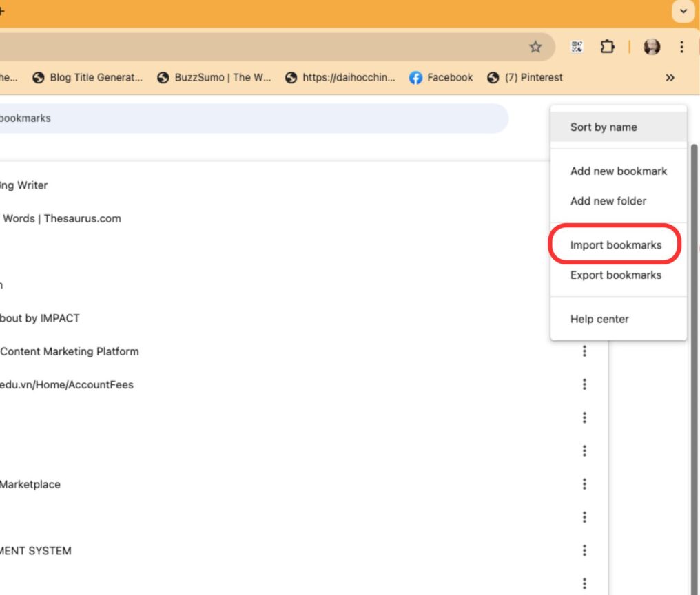Click the bookmark star icon in the address bar
The height and width of the screenshot is (595, 700).
tap(535, 48)
